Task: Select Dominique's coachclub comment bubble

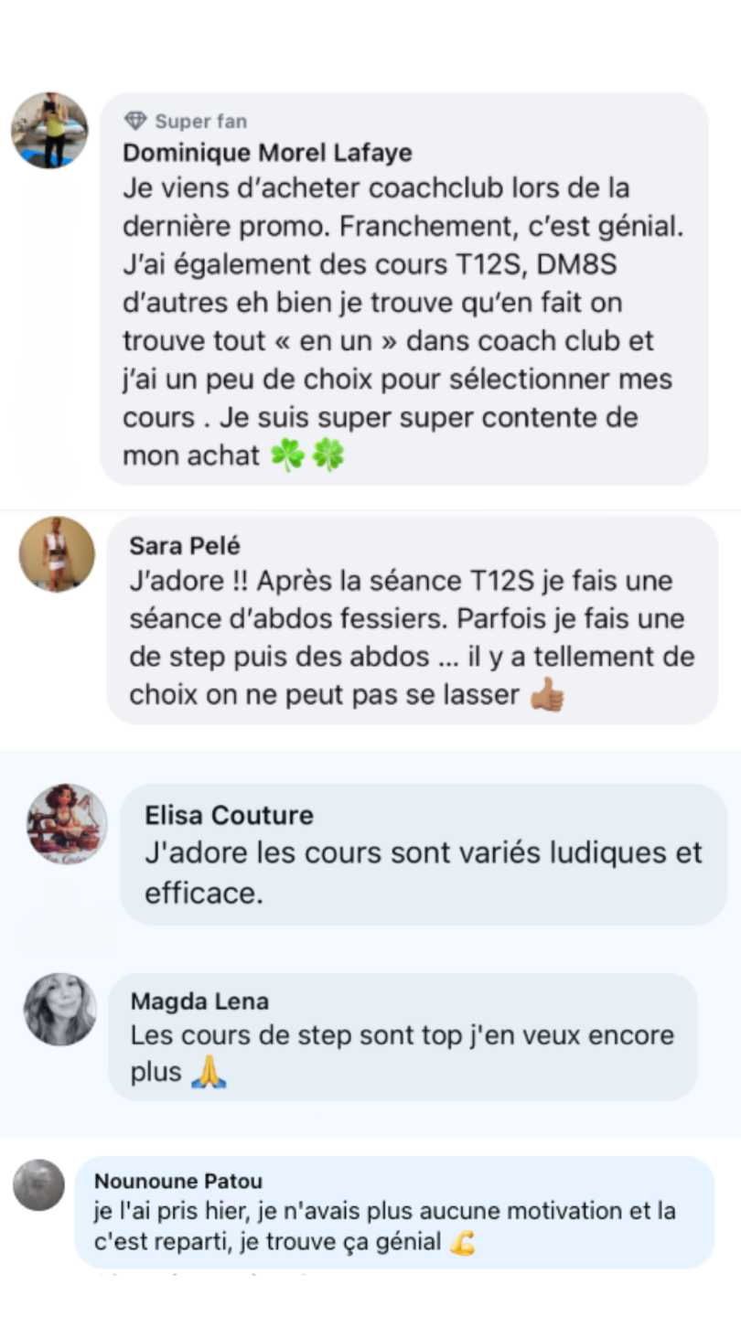Action: coord(403,289)
